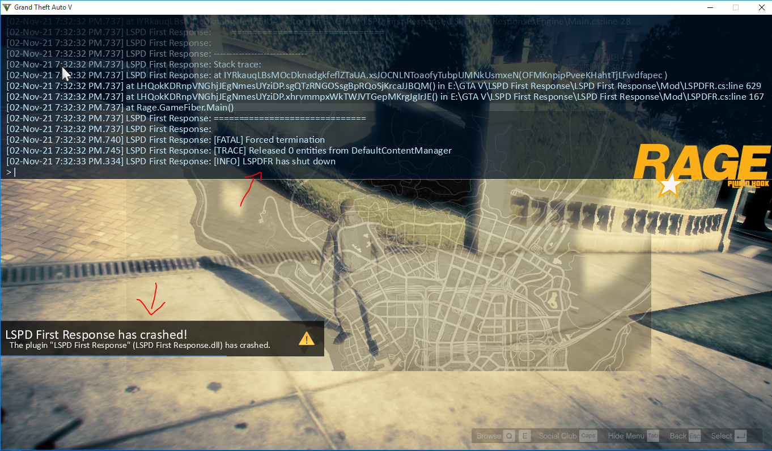
Task: Click the "at Rage.GameFiber.Main()" console line
Action: click(120, 108)
